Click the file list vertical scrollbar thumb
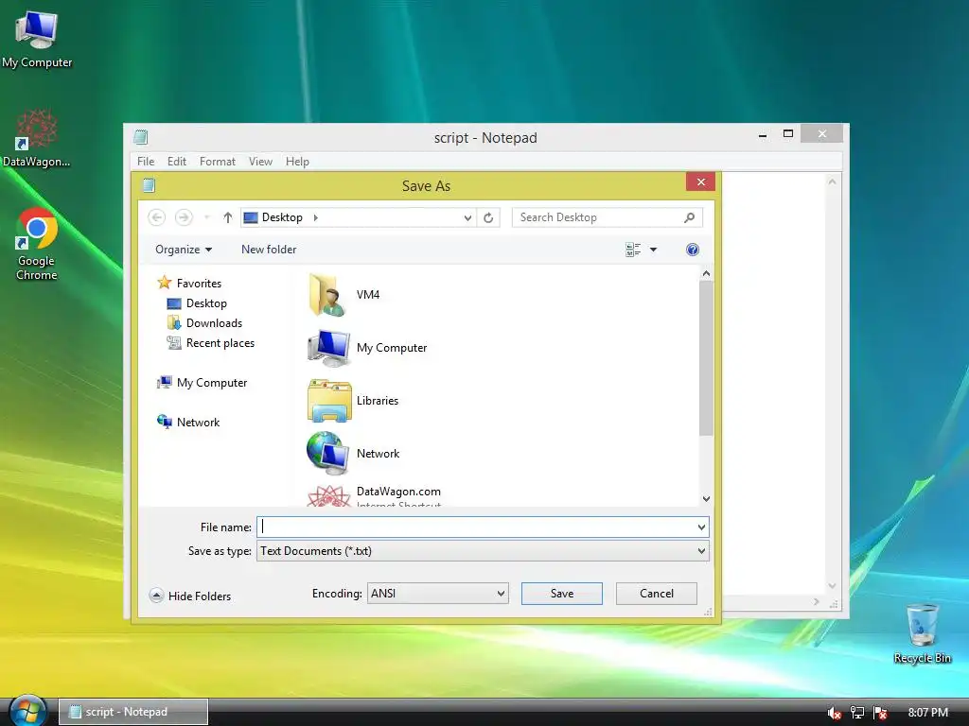969x726 pixels. click(x=706, y=358)
